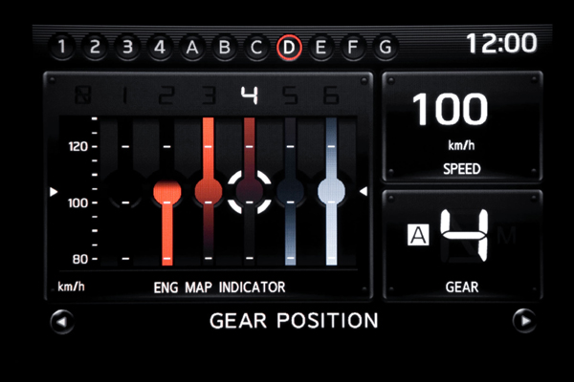Select display page 2 button

tap(95, 47)
